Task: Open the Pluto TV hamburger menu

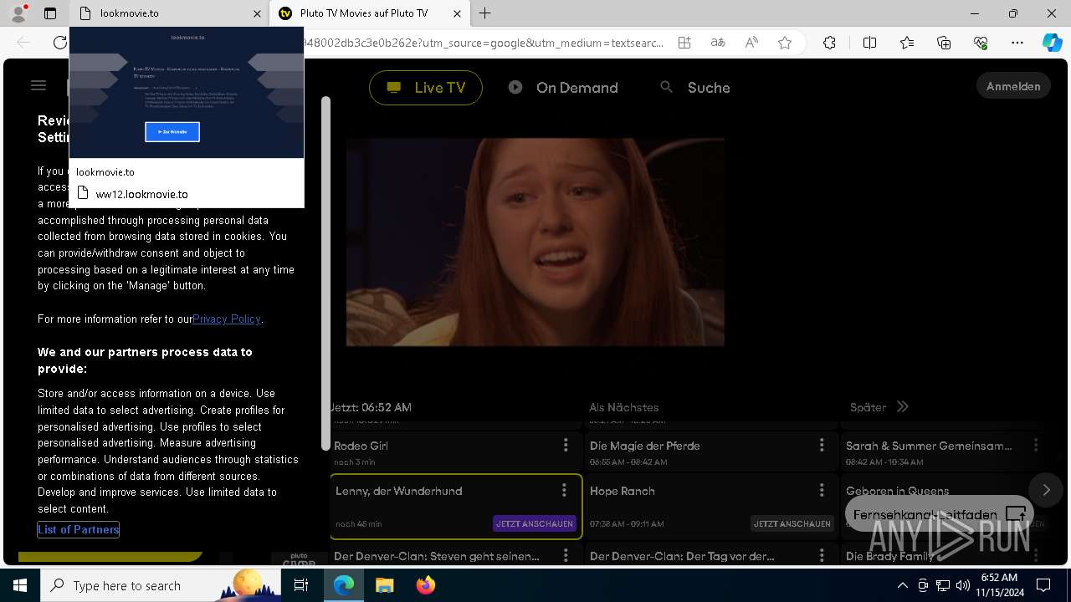Action: point(38,85)
